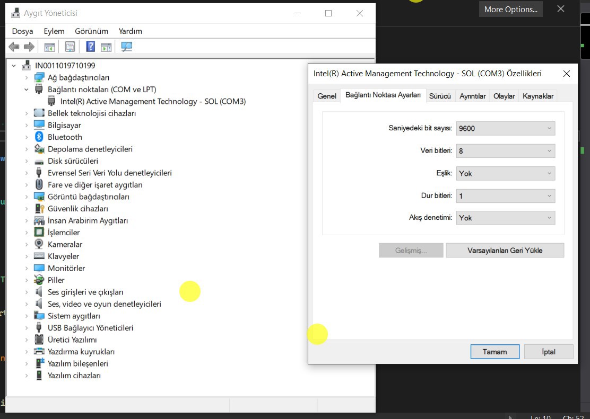This screenshot has width=590, height=419.
Task: Click the show/hide console tree toolbar icon
Action: (x=50, y=47)
